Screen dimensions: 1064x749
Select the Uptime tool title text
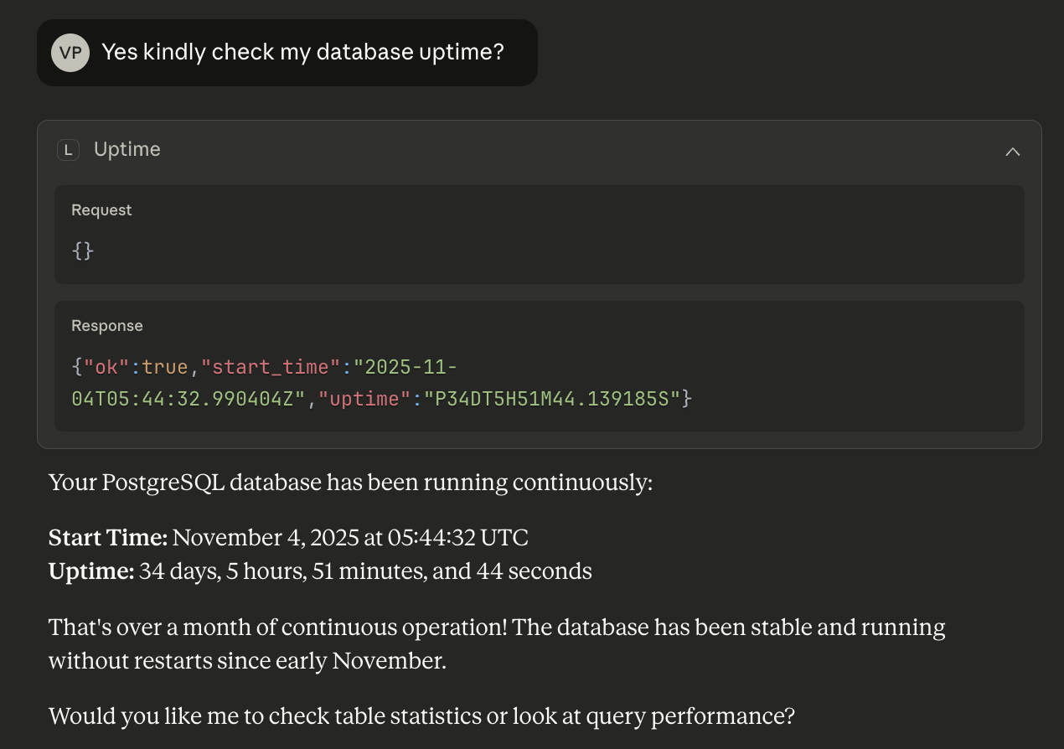coord(127,149)
